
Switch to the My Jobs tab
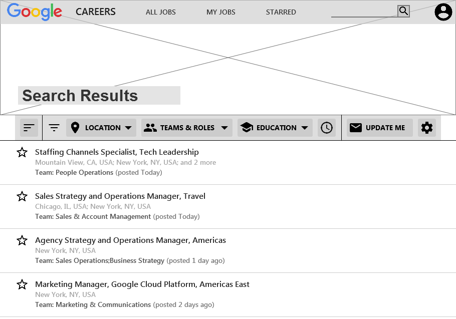220,12
